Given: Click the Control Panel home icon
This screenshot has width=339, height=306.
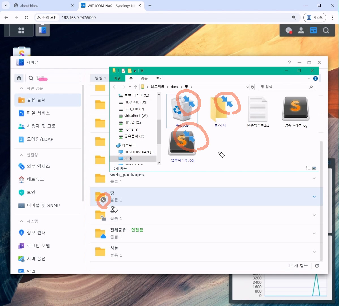Looking at the screenshot, I should [19, 78].
